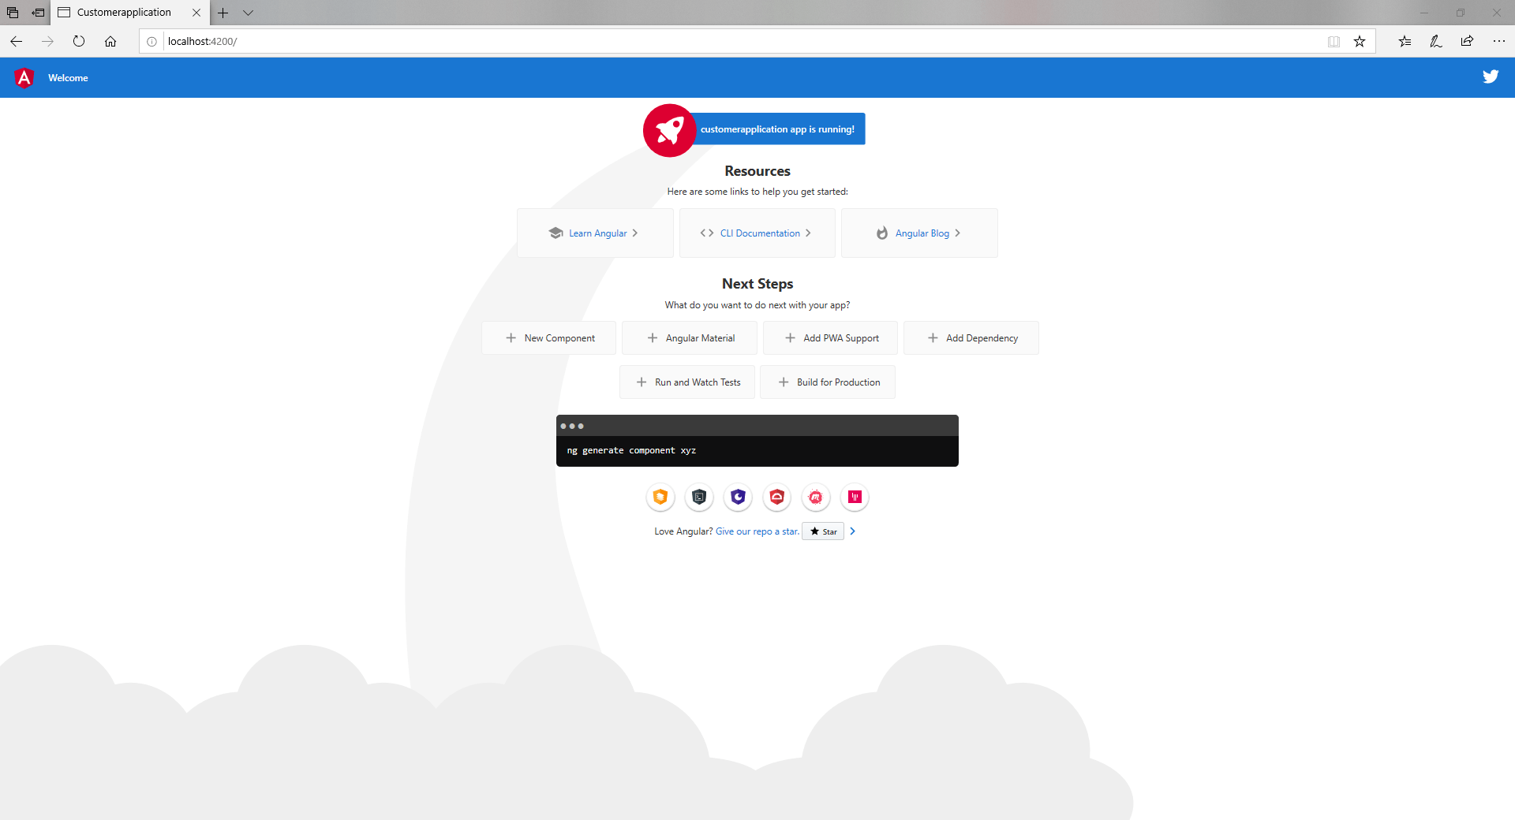The width and height of the screenshot is (1515, 820).
Task: Bookmark this page with the star icon
Action: pyautogui.click(x=1359, y=41)
